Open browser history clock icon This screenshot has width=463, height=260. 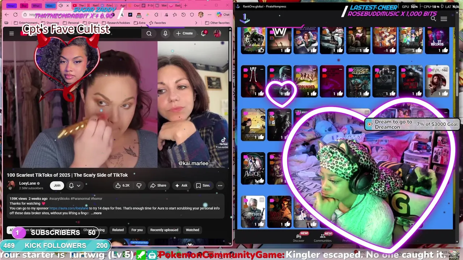[x=183, y=15]
